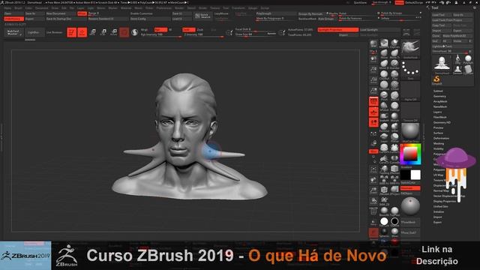480x270 pixels.
Task: Expand the Deformation section
Action: 441,138
